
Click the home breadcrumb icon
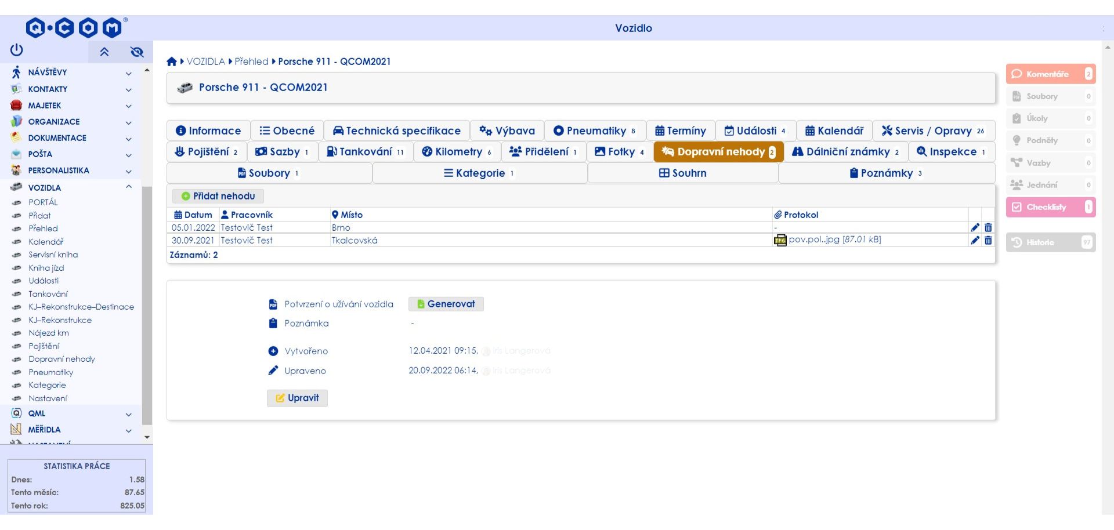[171, 61]
